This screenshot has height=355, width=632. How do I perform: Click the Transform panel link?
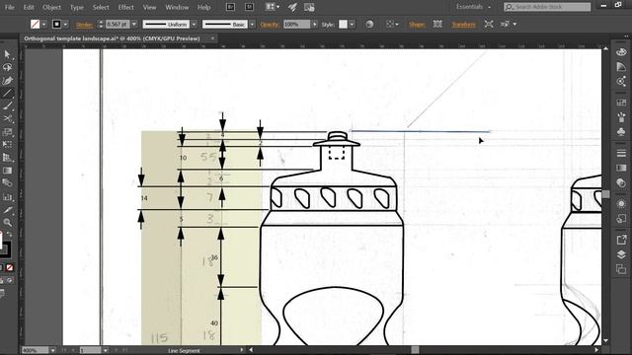[463, 25]
